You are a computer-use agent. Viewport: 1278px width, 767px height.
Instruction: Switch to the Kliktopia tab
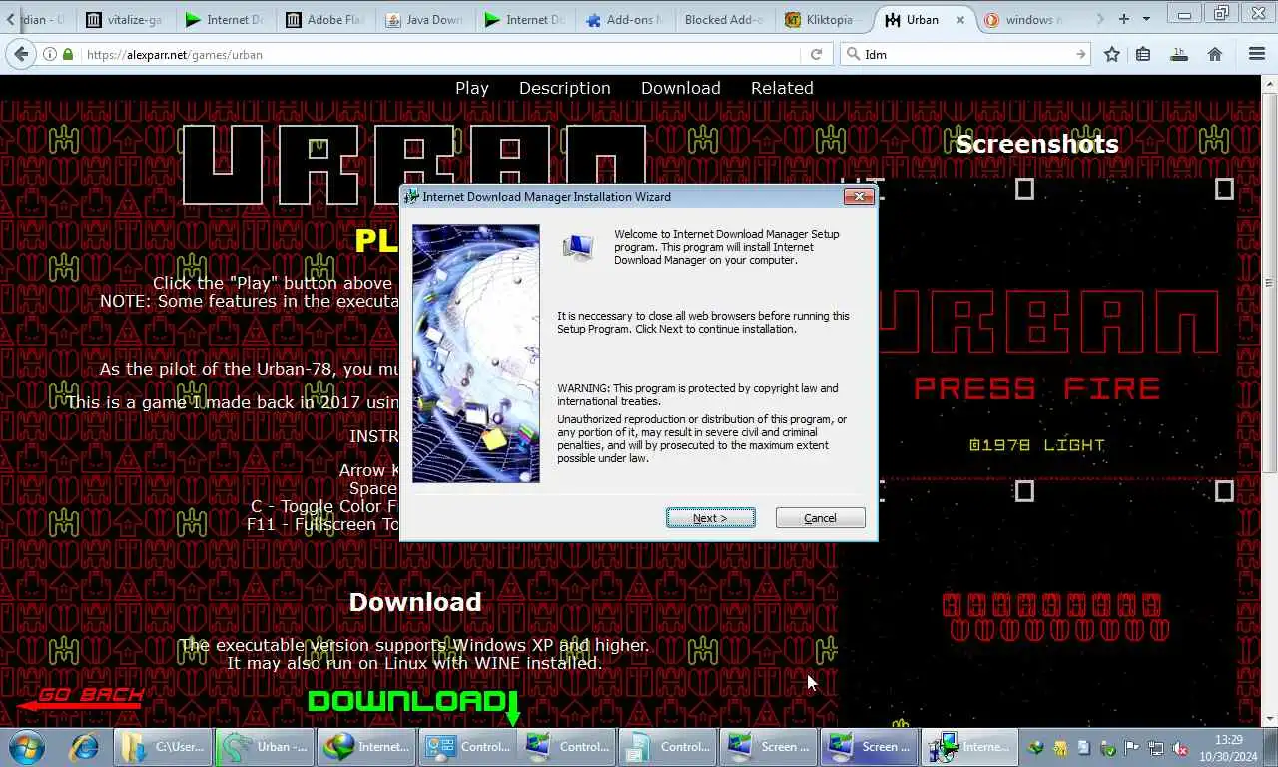click(x=822, y=19)
